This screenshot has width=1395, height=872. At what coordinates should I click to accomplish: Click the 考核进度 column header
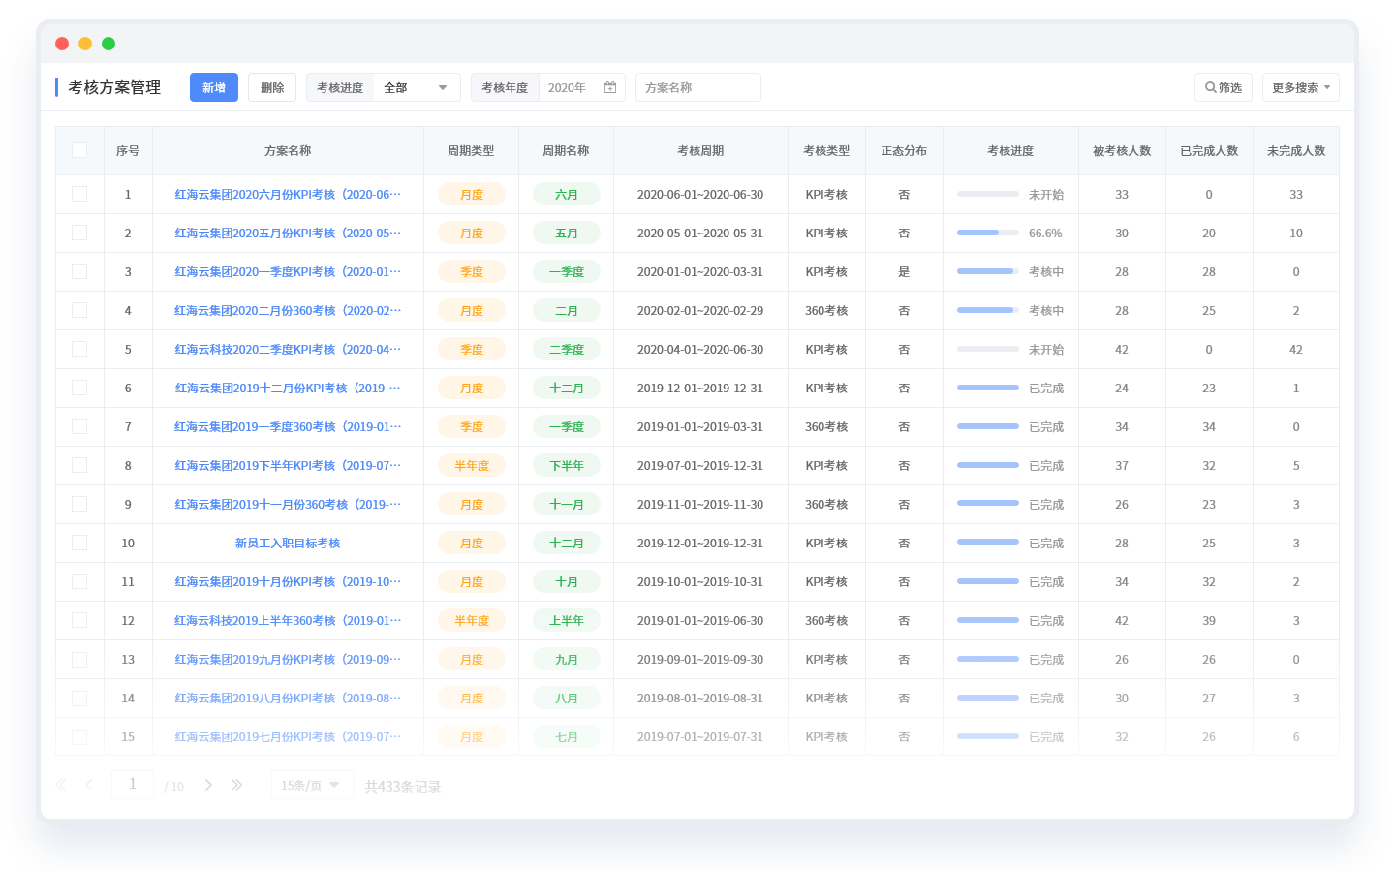(1010, 150)
